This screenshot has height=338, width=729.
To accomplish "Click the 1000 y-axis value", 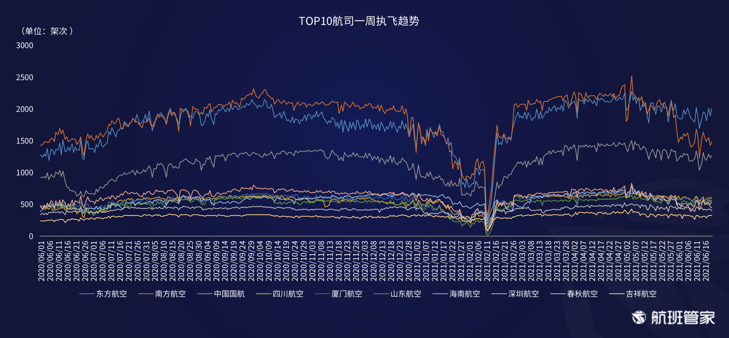I will (25, 173).
